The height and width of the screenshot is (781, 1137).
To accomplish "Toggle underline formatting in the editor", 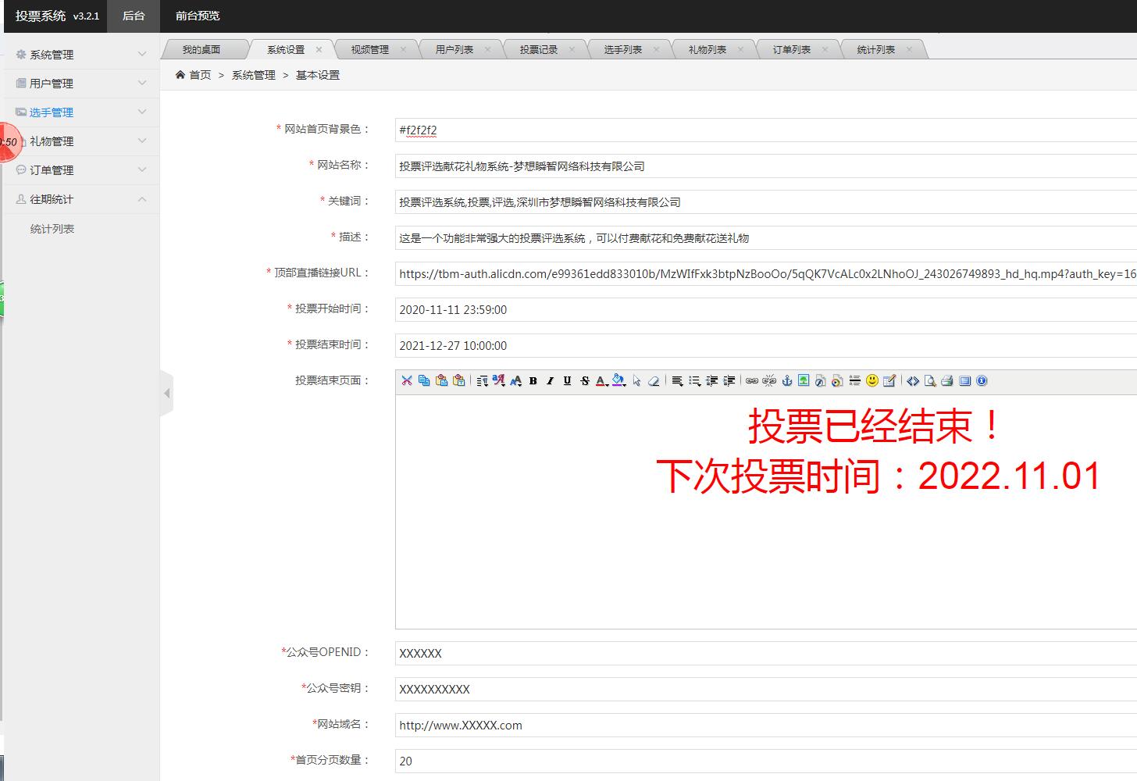I will [x=567, y=380].
